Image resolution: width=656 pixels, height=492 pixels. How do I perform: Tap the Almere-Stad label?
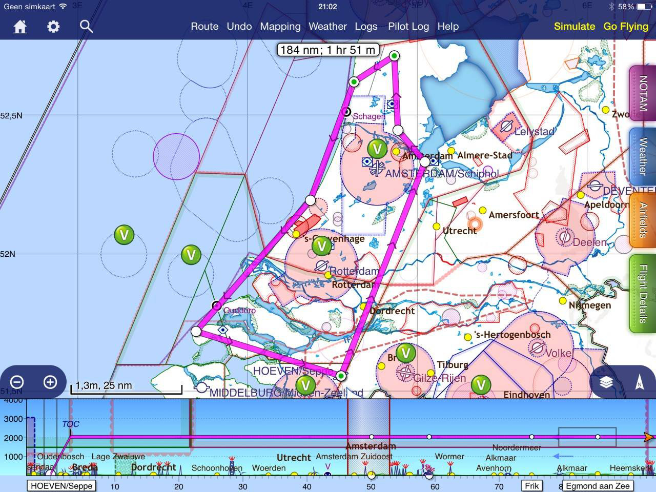click(x=485, y=155)
